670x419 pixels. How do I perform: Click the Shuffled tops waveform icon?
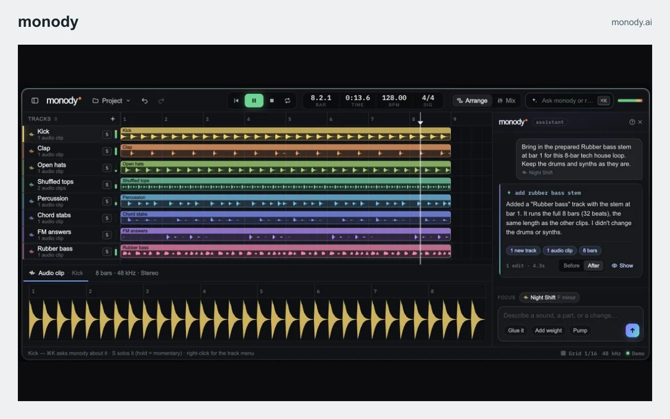pos(31,184)
